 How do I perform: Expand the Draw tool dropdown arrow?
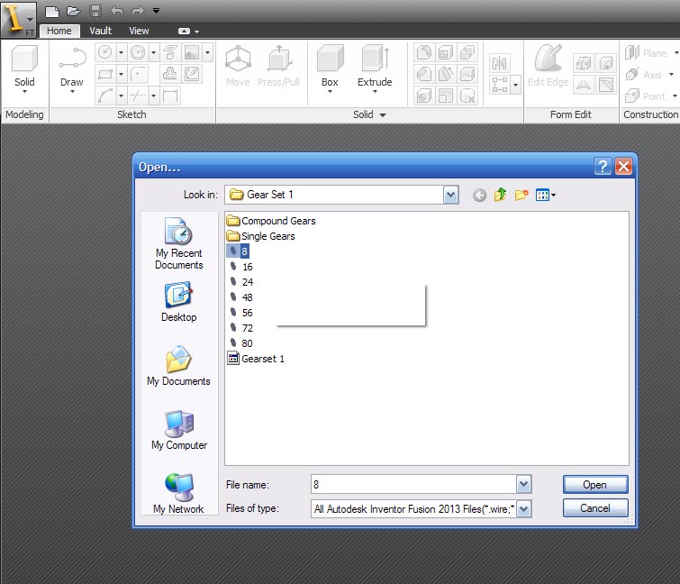(72, 92)
